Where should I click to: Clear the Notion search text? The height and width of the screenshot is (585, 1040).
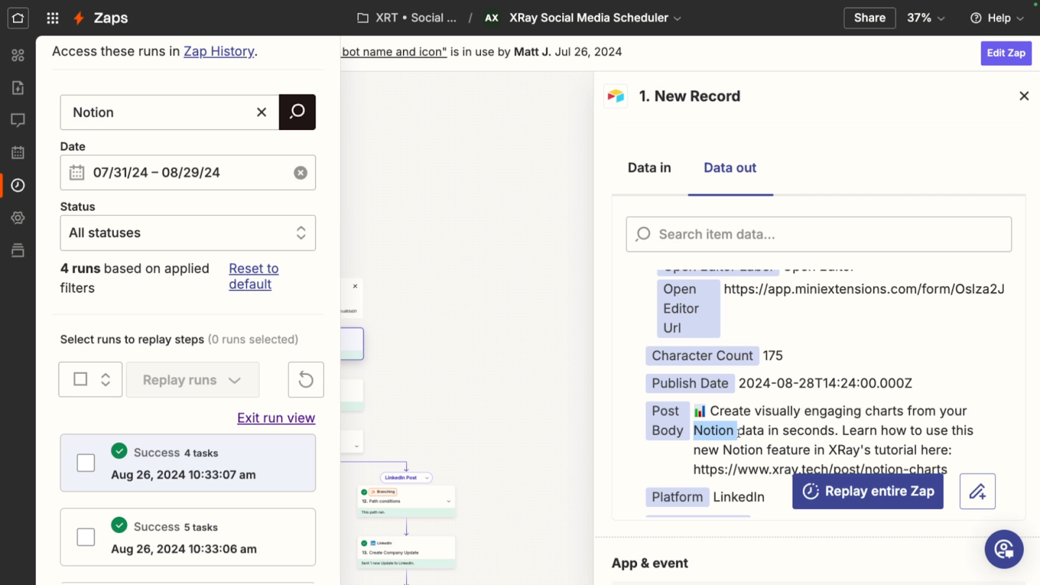[x=261, y=112]
